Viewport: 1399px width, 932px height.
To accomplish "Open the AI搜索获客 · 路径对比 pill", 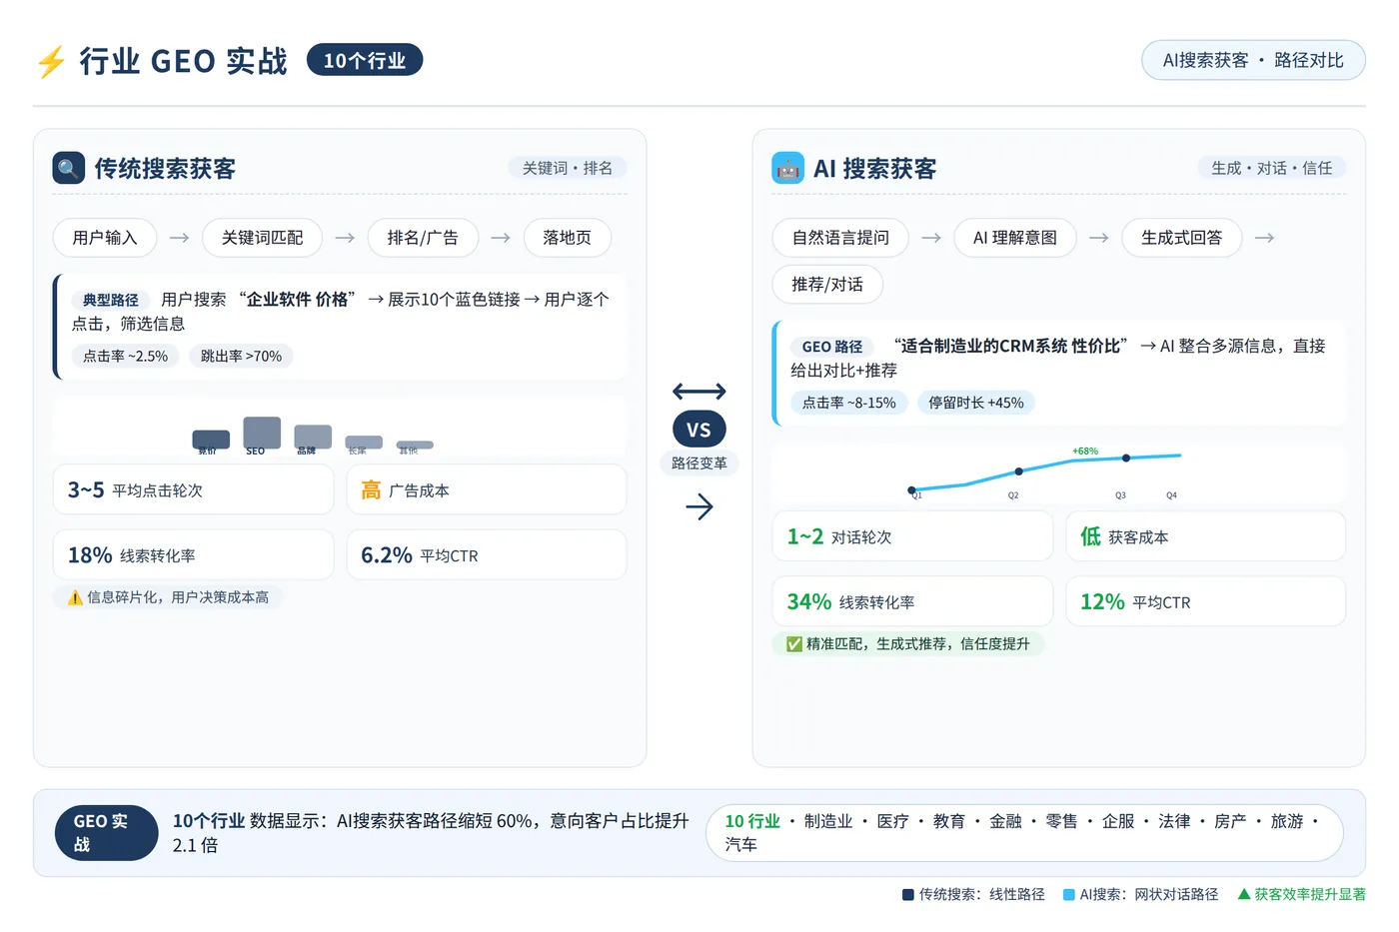I will [x=1253, y=60].
